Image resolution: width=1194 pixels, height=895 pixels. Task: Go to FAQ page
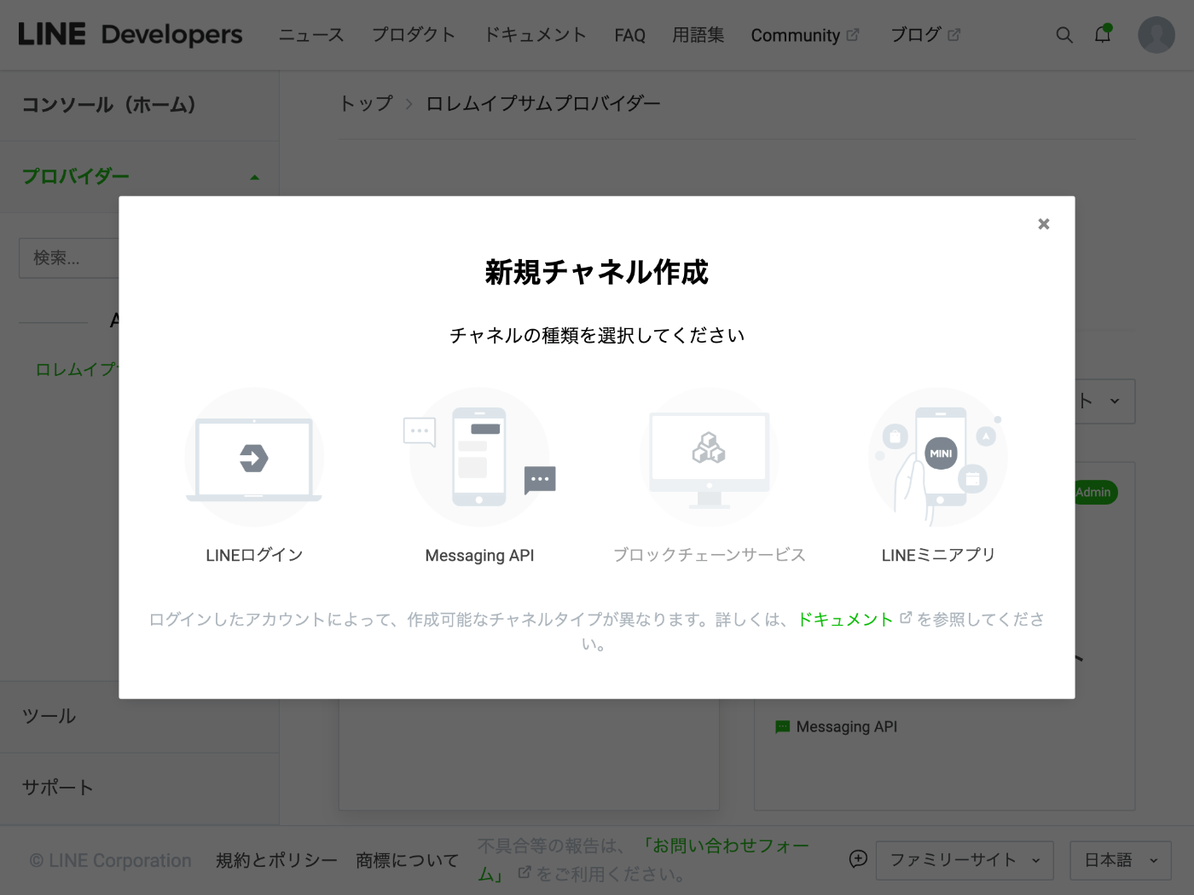tap(629, 35)
